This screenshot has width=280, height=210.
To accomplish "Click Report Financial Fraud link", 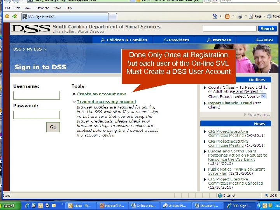I will pos(230,103).
